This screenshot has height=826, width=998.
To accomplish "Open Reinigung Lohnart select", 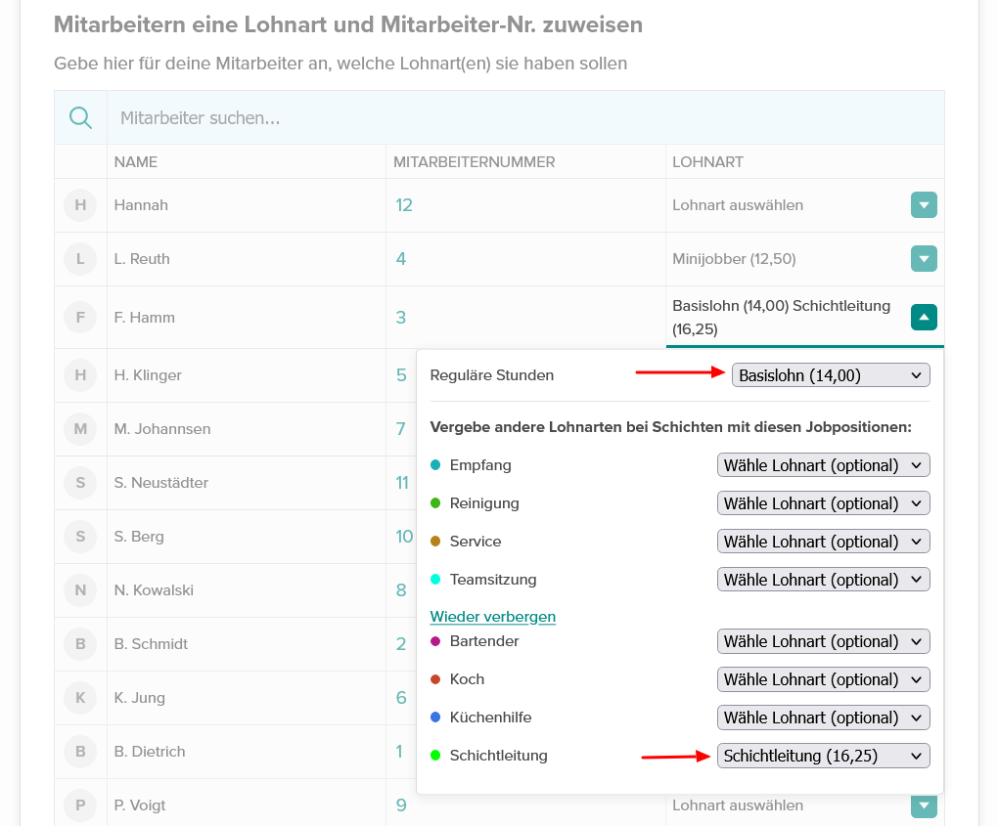I will tap(824, 503).
